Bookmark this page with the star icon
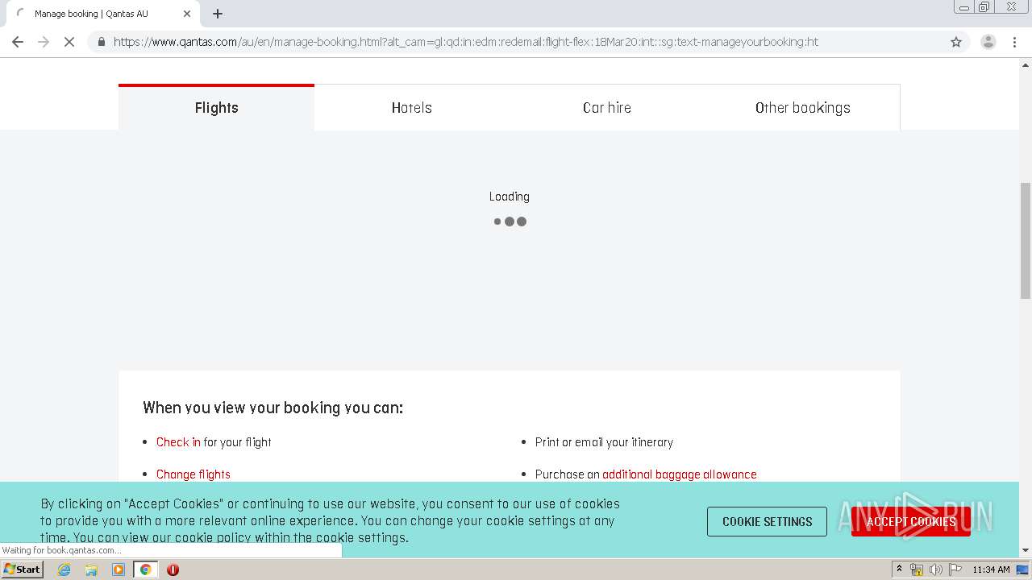The image size is (1032, 580). pos(956,42)
